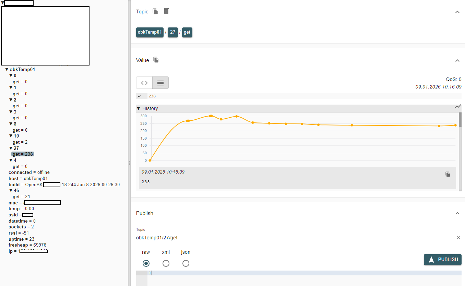Delete the selected topic with trash icon
This screenshot has height=286, width=465.
click(166, 11)
